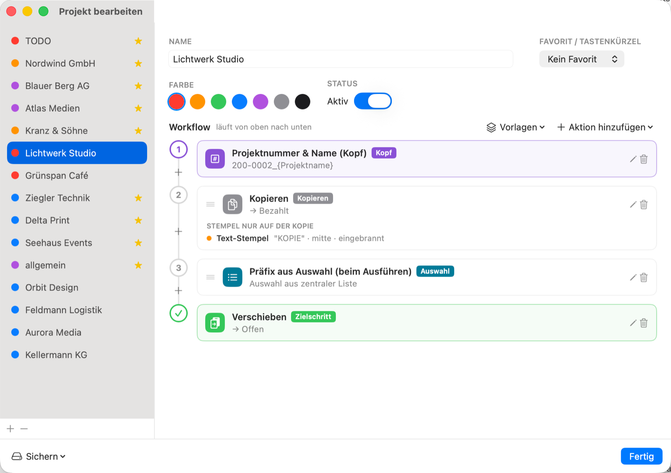Choose the black color swatch
The height and width of the screenshot is (473, 671).
click(302, 102)
